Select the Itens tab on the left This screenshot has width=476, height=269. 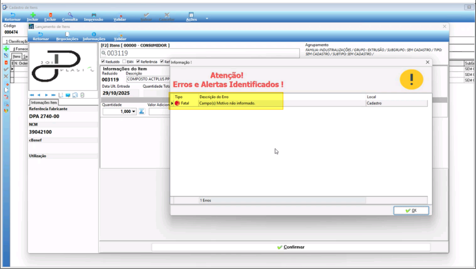[x=17, y=57]
